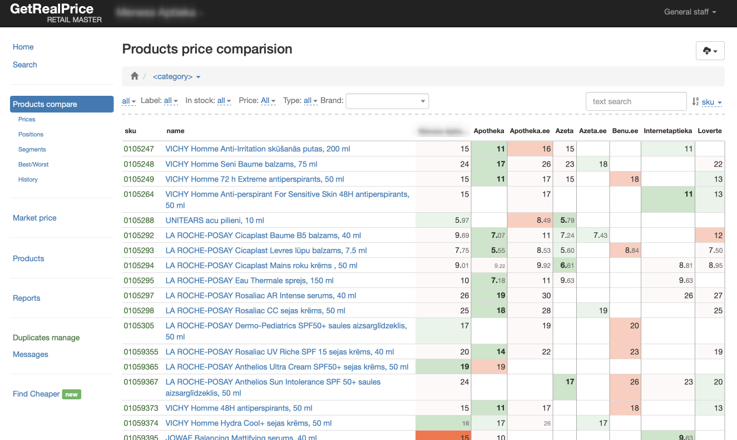737x440 pixels.
Task: Click the home breadcrumb icon
Action: pyautogui.click(x=135, y=76)
